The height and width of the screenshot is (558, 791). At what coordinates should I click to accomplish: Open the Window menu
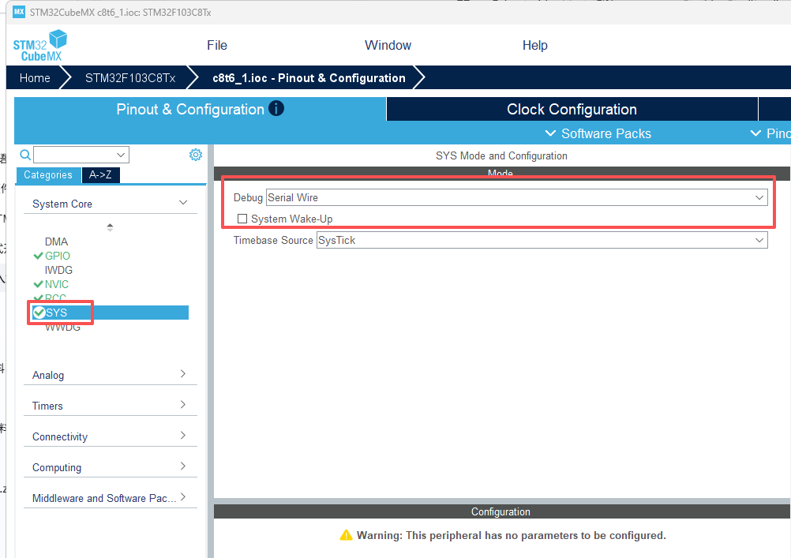pos(388,45)
